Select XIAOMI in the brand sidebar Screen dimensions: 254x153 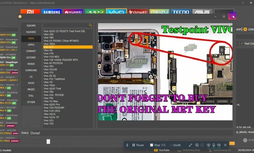31,26
